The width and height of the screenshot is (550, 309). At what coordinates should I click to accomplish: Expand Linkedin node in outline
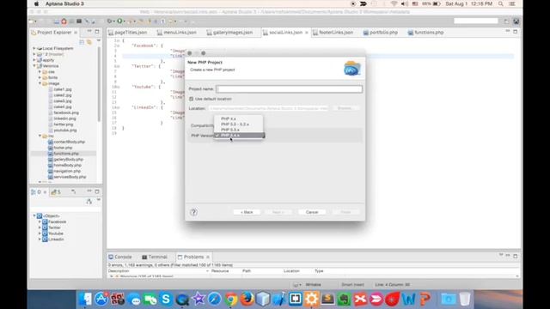coord(40,239)
